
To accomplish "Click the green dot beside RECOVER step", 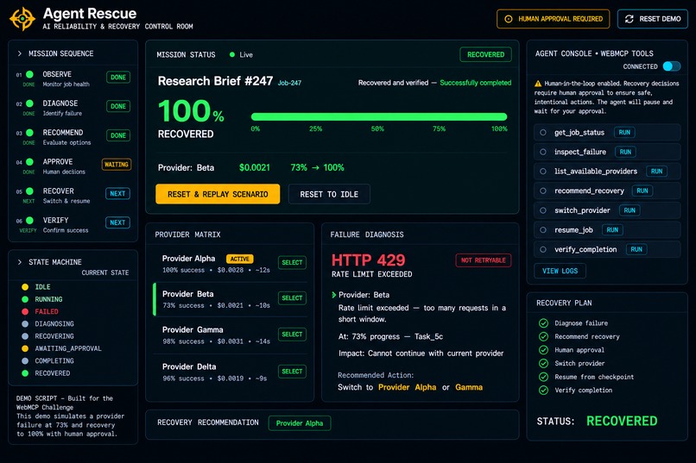I will point(29,191).
